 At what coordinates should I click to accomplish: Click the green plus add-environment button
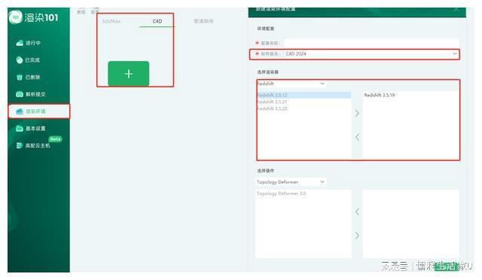point(129,74)
